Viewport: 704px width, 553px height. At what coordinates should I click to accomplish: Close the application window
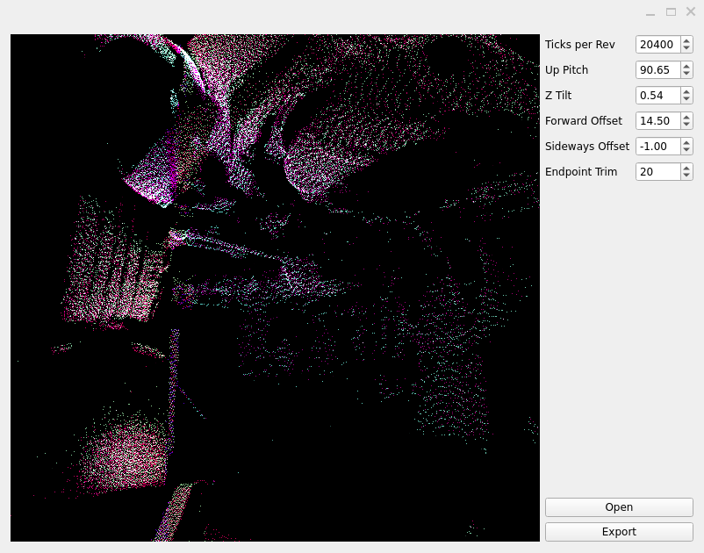[x=691, y=12]
